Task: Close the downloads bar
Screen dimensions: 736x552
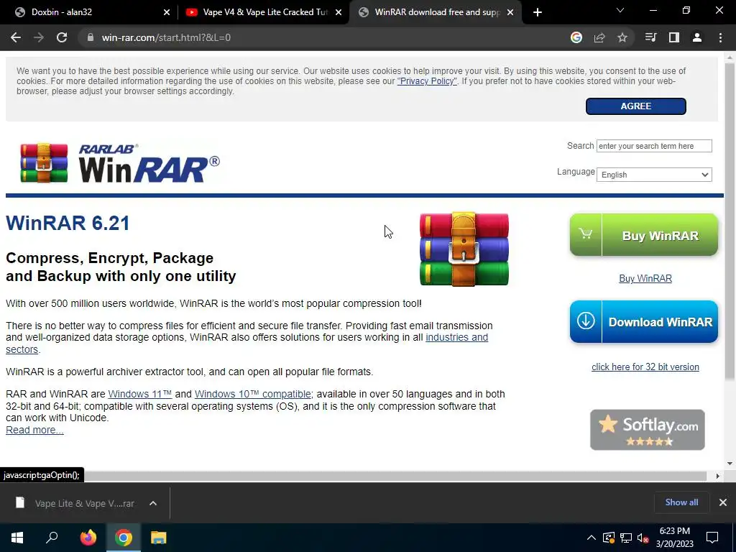Action: [723, 502]
